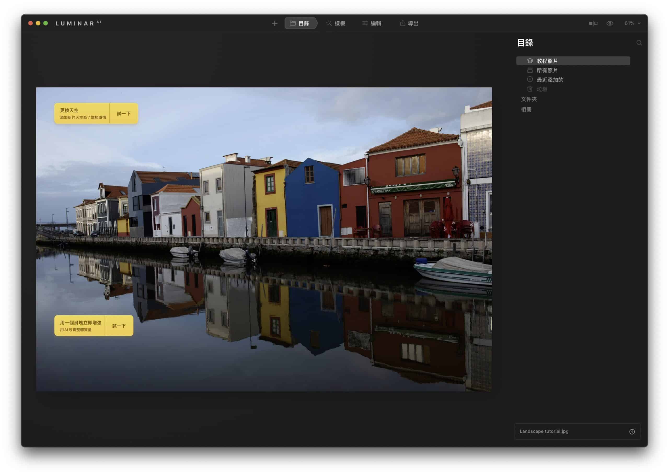This screenshot has width=669, height=475.
Task: Open the 導出 export tab
Action: tap(409, 24)
